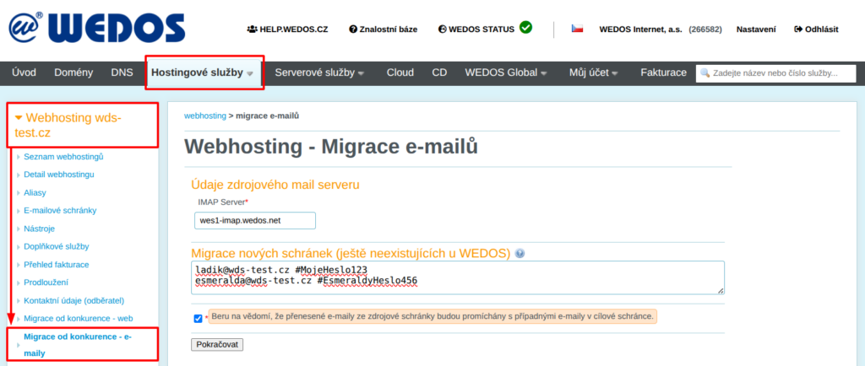Open HELP.WEDOS.CZ link

click(x=287, y=30)
